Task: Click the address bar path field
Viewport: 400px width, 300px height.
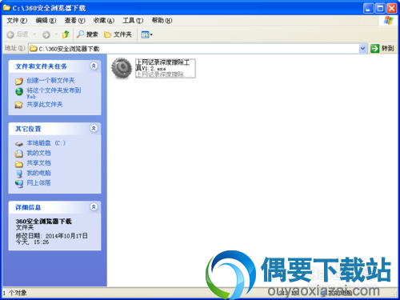Action: (x=198, y=49)
